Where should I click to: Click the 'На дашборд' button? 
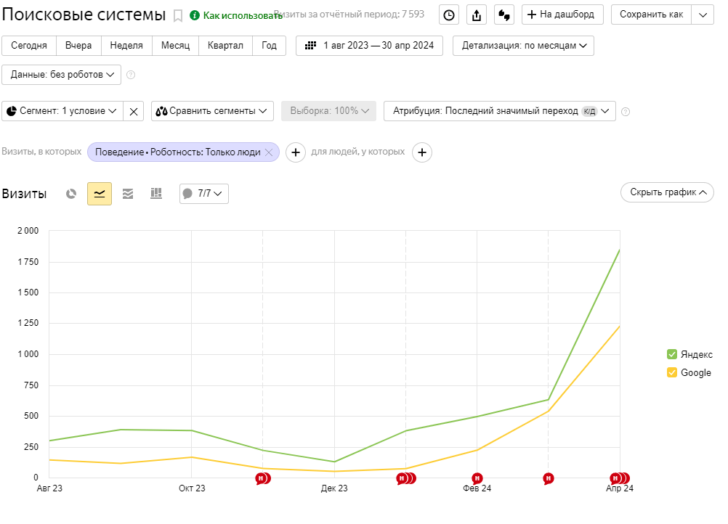(x=562, y=15)
